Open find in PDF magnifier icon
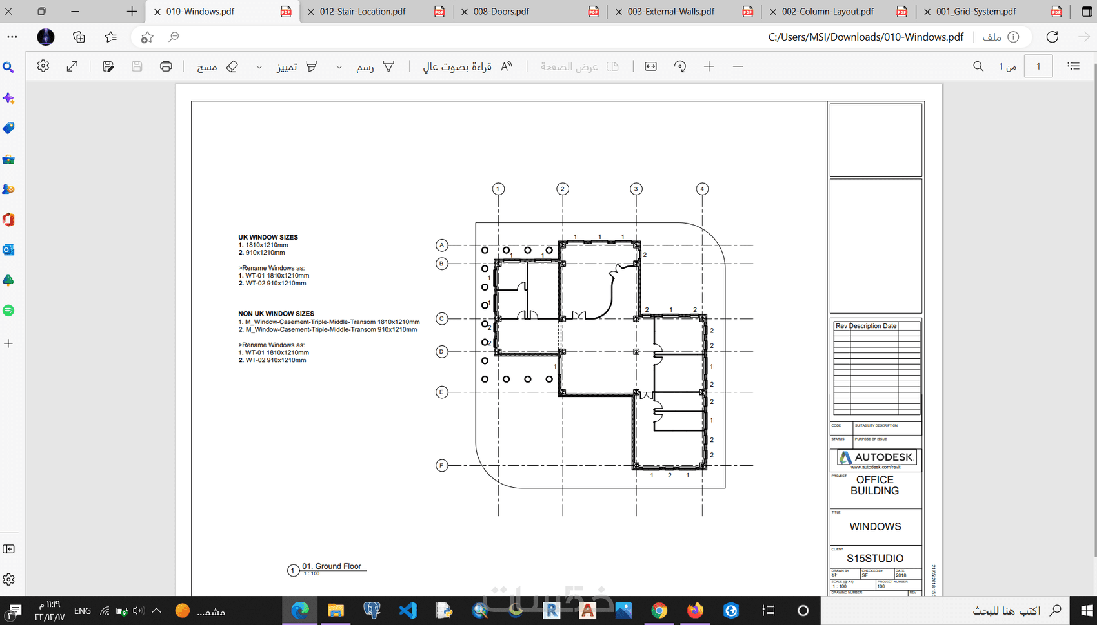The width and height of the screenshot is (1097, 625). coord(978,66)
